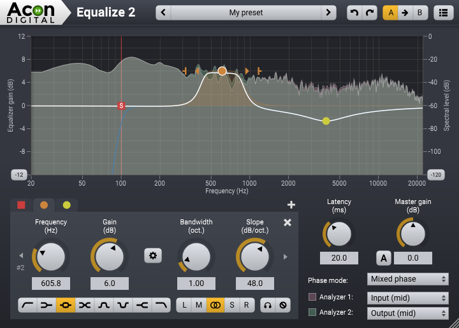Bypass the current band
The height and width of the screenshot is (328, 459).
coord(283,305)
